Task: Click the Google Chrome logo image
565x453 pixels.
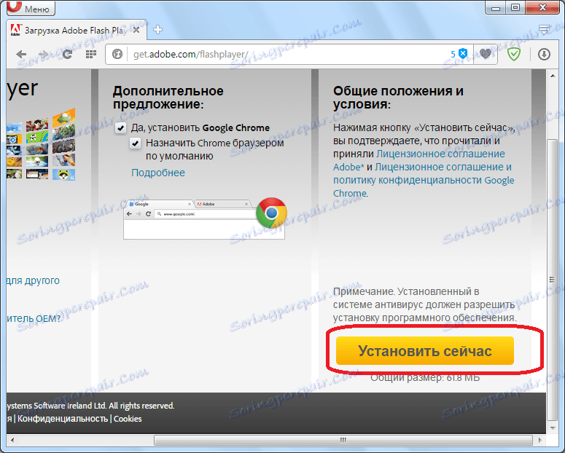Action: click(x=271, y=213)
